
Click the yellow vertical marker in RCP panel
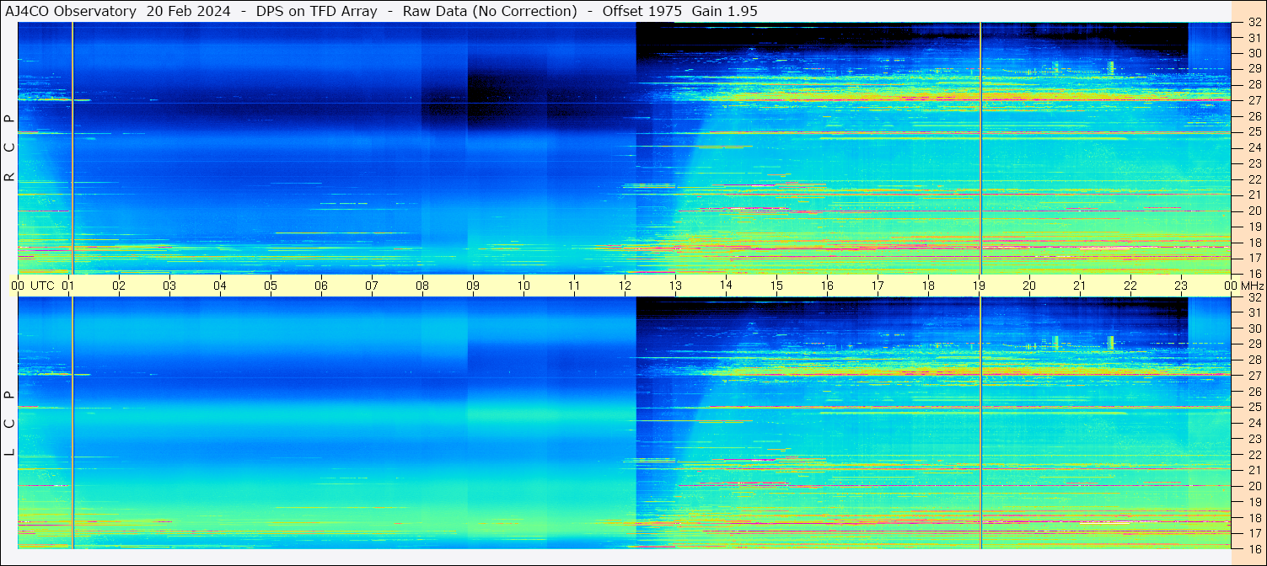coord(72,147)
